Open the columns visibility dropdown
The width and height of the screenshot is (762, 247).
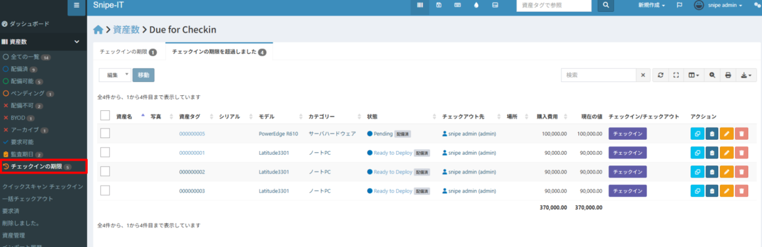click(x=694, y=75)
